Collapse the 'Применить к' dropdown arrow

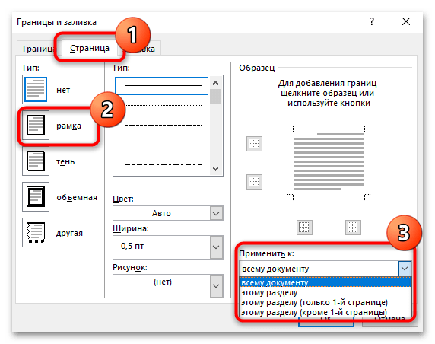point(405,269)
